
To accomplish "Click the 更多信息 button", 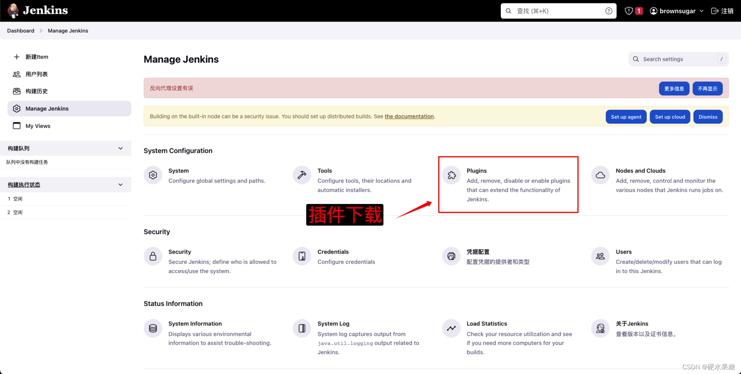I will coord(674,88).
